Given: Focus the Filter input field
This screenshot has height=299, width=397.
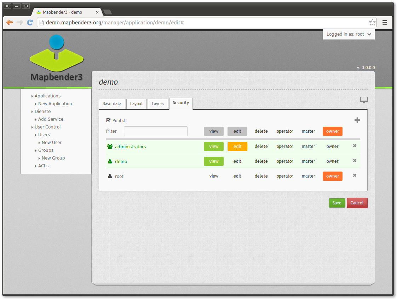Looking at the screenshot, I should [155, 131].
